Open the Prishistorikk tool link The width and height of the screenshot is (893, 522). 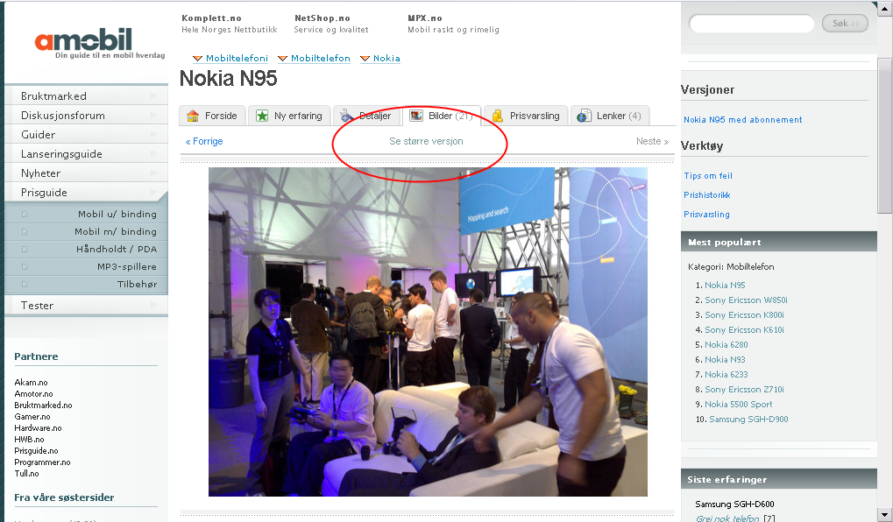tap(706, 195)
